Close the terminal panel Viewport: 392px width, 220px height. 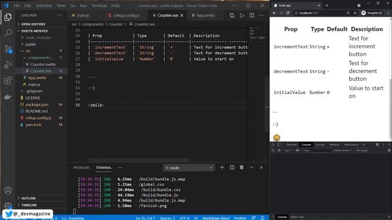(x=262, y=167)
